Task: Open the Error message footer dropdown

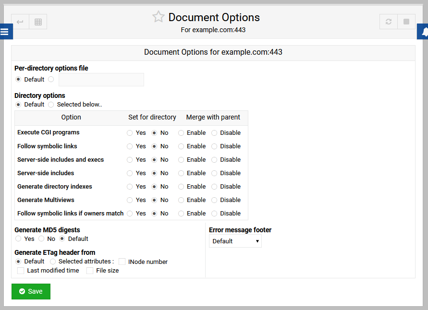Action: 235,241
